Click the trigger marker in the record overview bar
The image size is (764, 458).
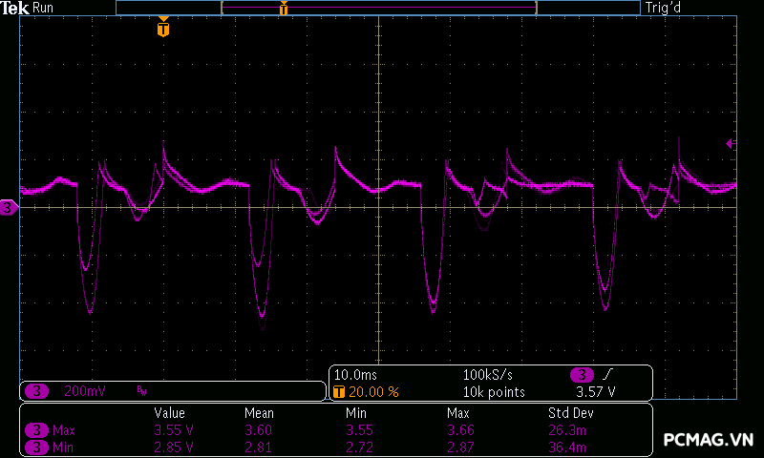coord(284,9)
